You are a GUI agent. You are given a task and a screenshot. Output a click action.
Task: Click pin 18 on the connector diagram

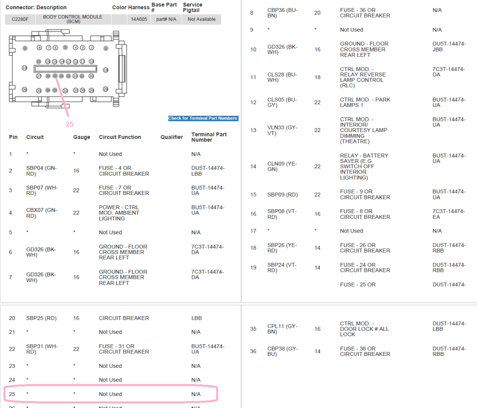pyautogui.click(x=106, y=70)
